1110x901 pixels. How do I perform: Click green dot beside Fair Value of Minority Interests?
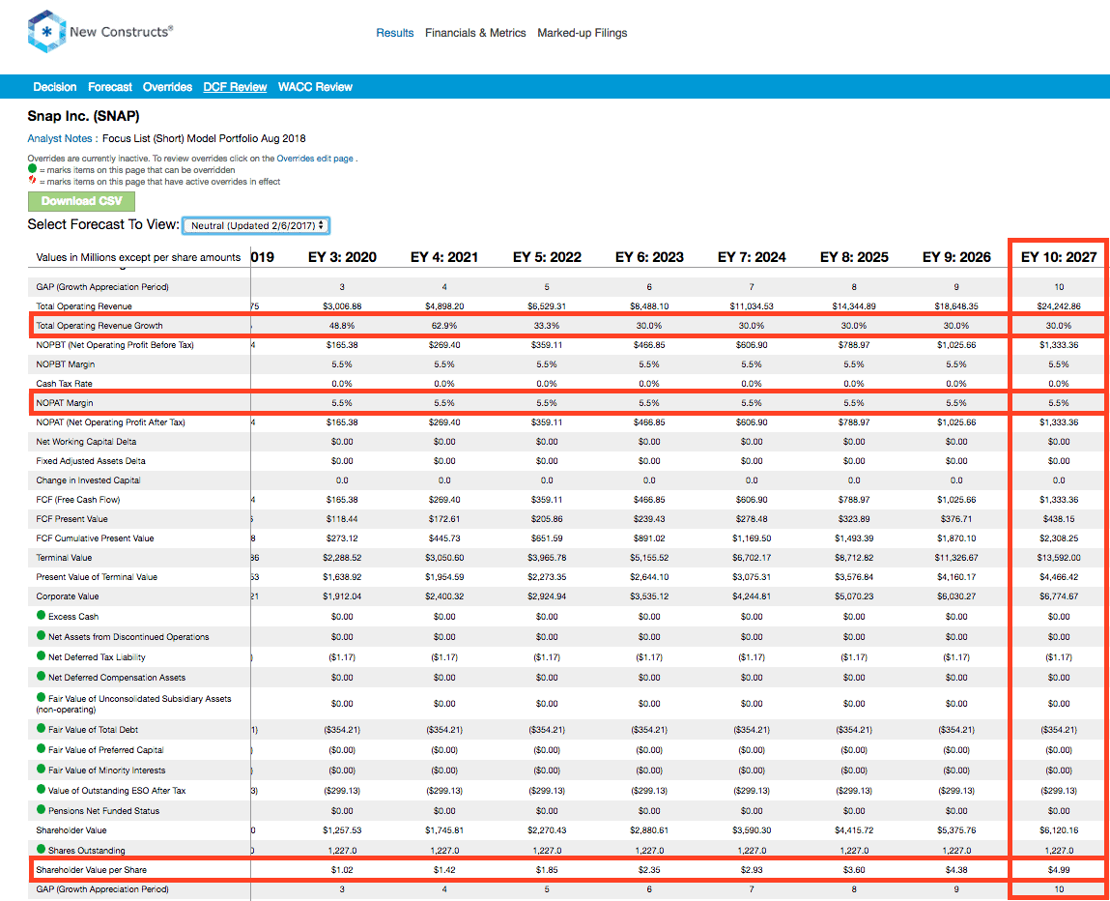42,769
